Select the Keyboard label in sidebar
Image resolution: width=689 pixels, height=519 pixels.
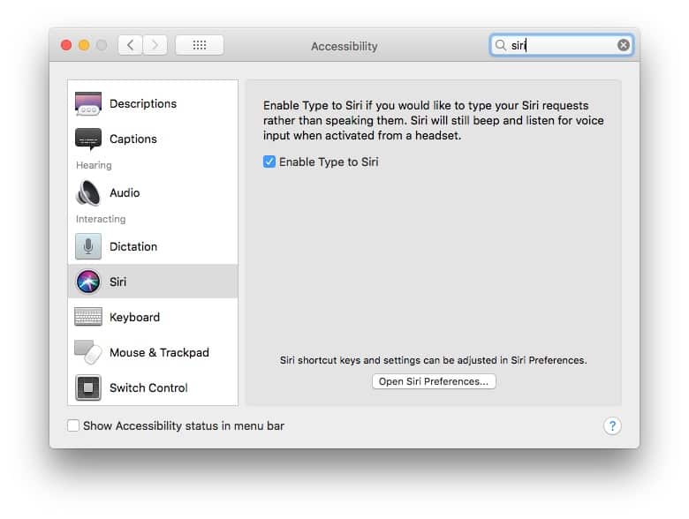[x=134, y=317]
